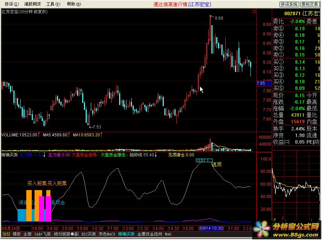Click the intraday mini chart in right panel
322x240 pixels.
point(296,186)
